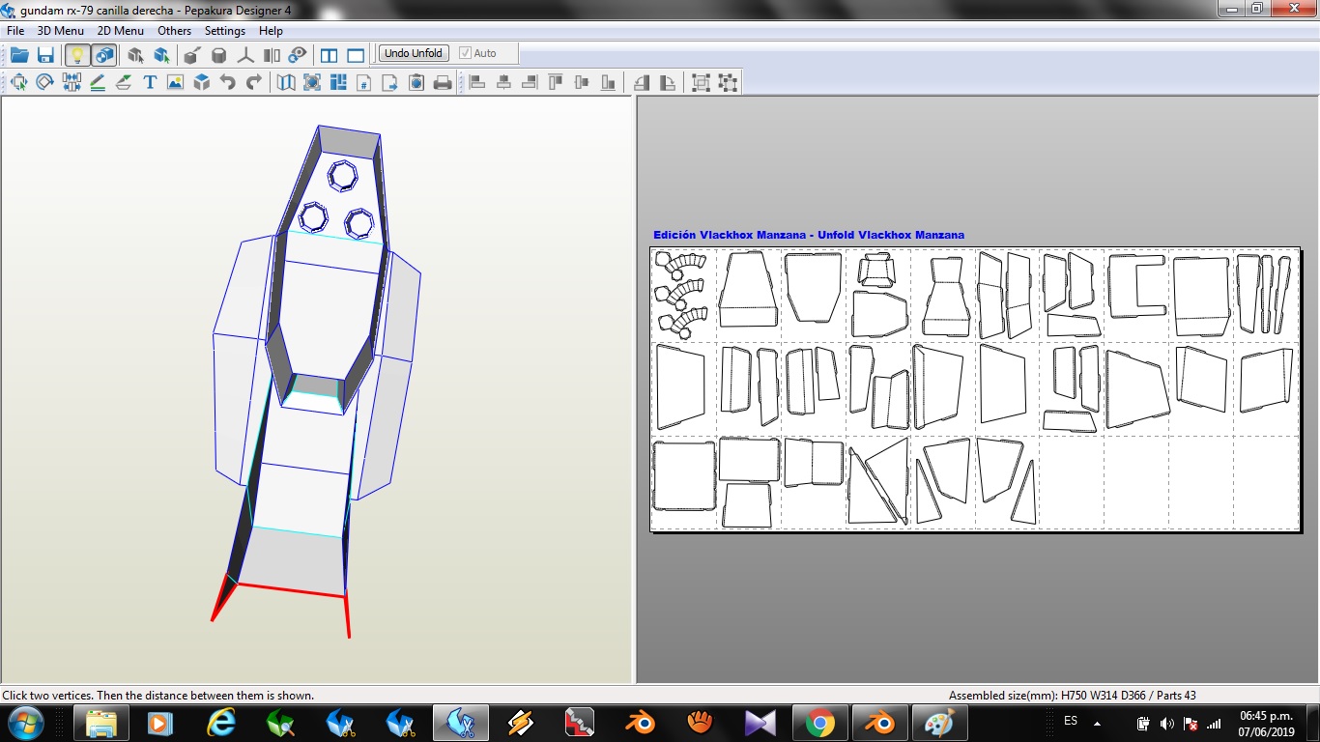
Task: Select the text T input tool
Action: tap(150, 82)
